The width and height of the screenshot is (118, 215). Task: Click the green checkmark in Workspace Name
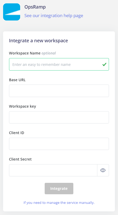click(104, 64)
